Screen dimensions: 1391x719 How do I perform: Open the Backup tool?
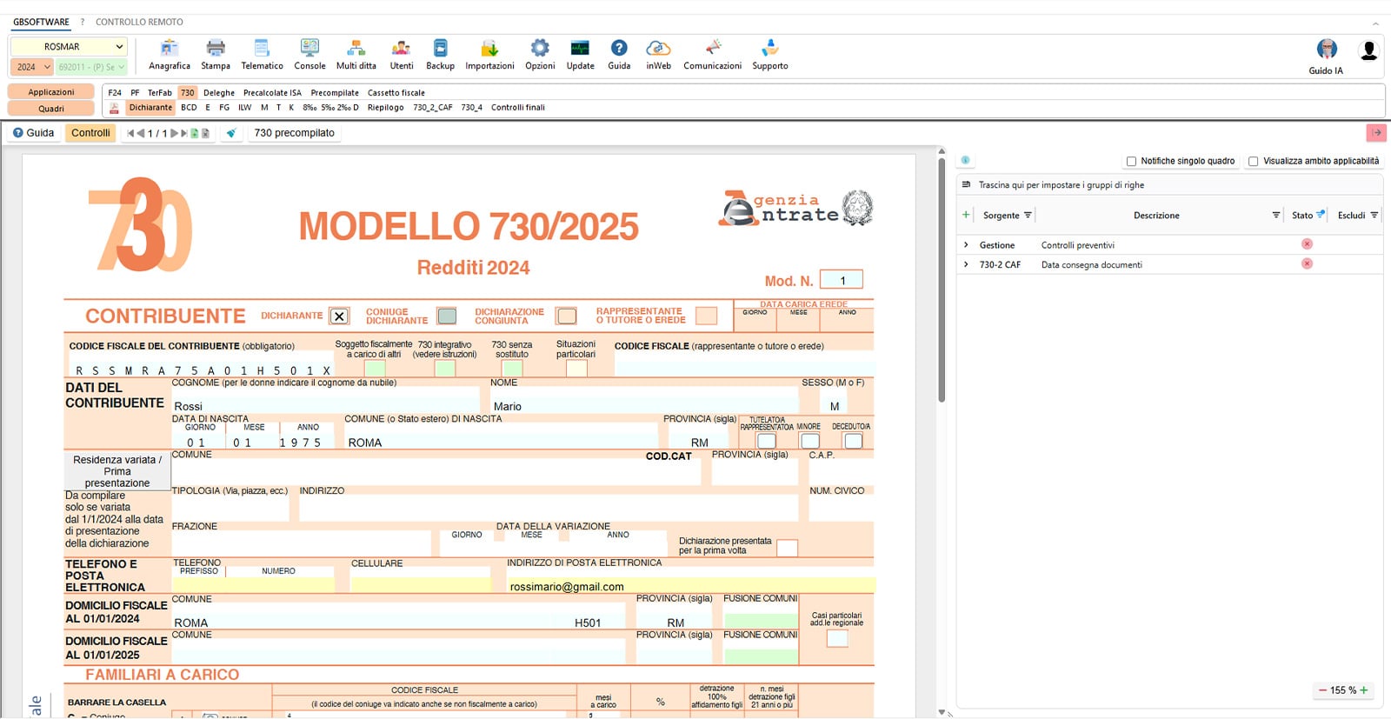pyautogui.click(x=440, y=54)
